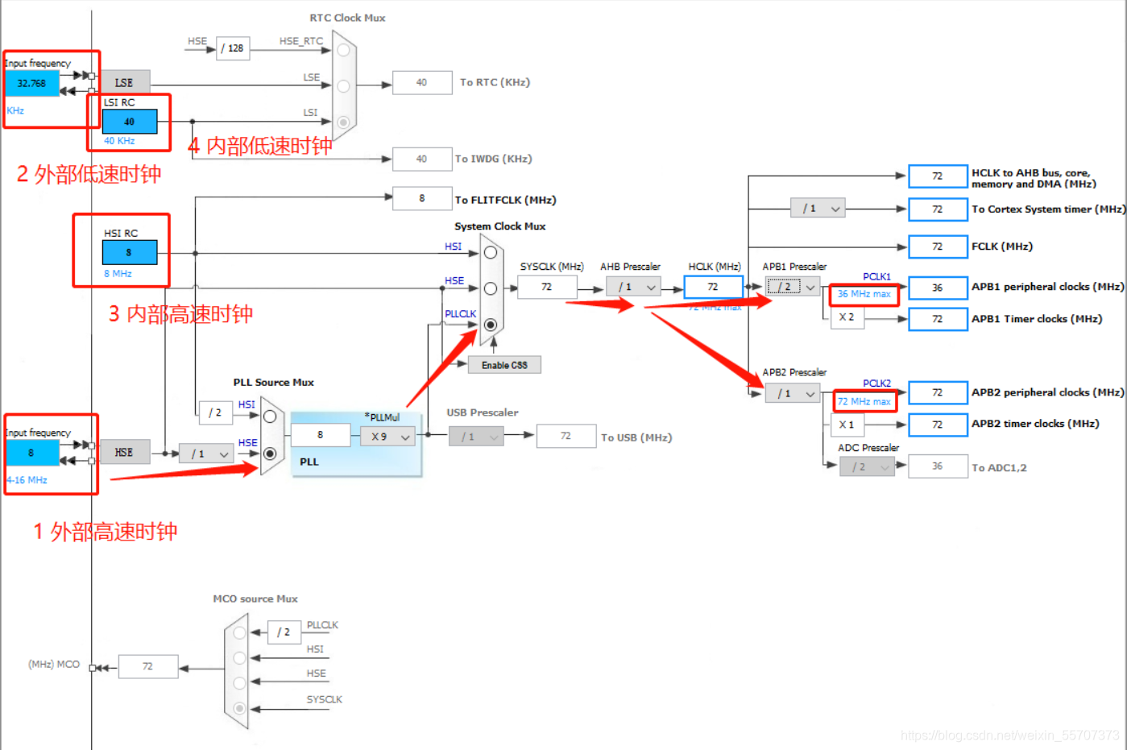The image size is (1127, 750).
Task: Select LSI radio in RTC Clock Mux
Action: 344,122
